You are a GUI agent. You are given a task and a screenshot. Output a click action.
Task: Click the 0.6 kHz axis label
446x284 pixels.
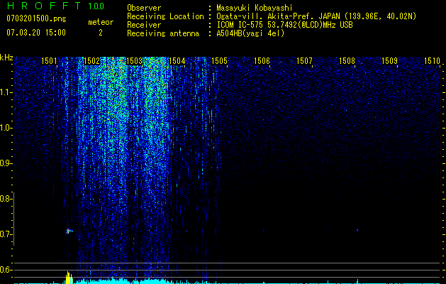(6, 270)
